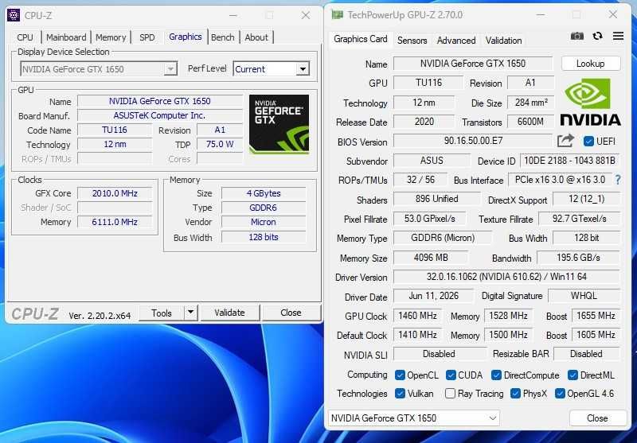Image resolution: width=637 pixels, height=443 pixels.
Task: Open the Validation tab in GPU-Z
Action: 503,40
